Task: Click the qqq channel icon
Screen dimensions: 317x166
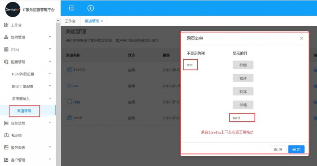Action: [69, 101]
